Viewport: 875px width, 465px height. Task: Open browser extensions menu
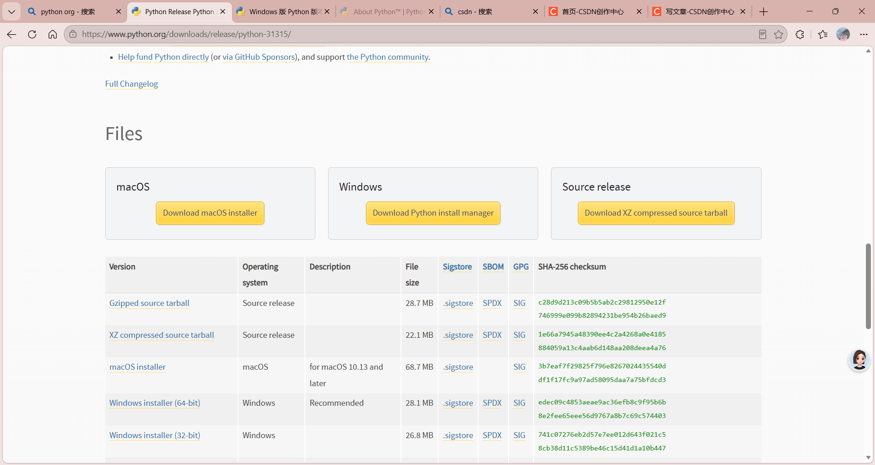coord(800,34)
